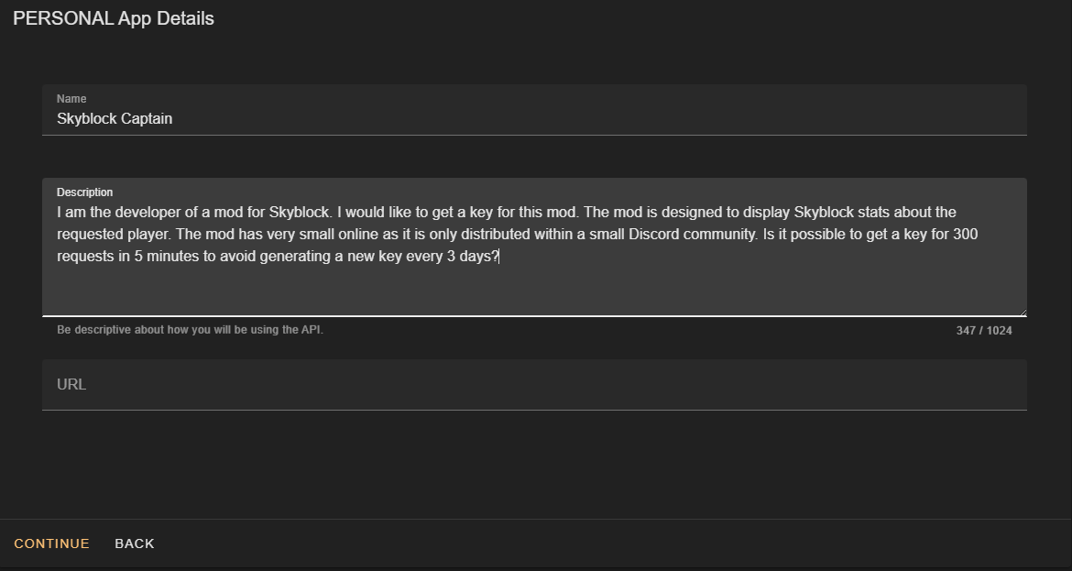Click the "Description" field label
This screenshot has height=571, width=1072.
[x=85, y=192]
